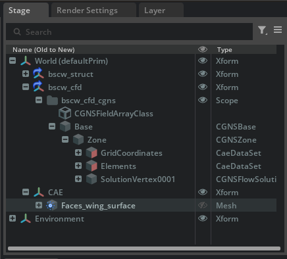Switch to the Stage tab
Viewport: 287px width, 259px height.
26,11
